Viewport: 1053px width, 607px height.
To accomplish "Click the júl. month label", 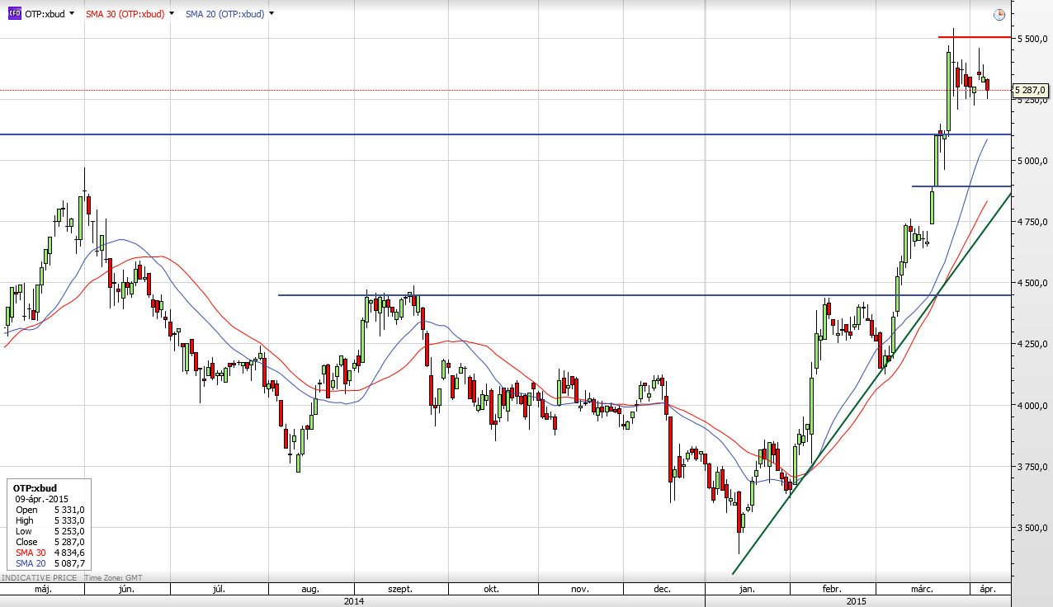I will point(219,589).
